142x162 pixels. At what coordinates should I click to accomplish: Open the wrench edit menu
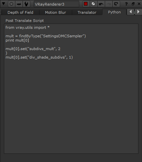[x=26, y=4]
